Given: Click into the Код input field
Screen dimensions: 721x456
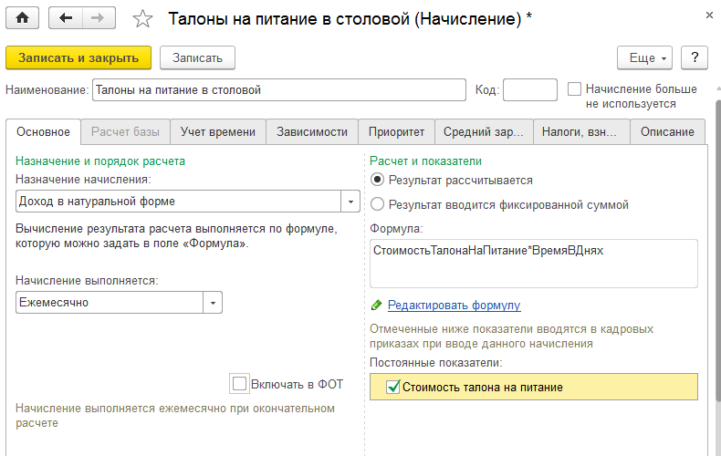Looking at the screenshot, I should pyautogui.click(x=529, y=89).
